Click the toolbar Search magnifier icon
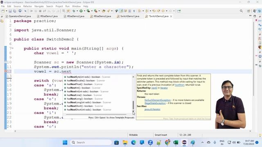 pos(241,11)
